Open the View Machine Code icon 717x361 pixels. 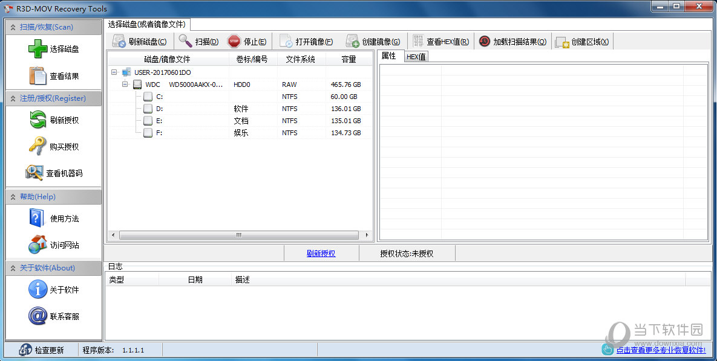point(34,173)
